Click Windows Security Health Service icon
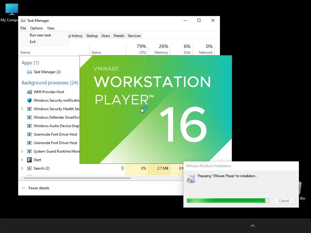Viewport: 311px width, 233px height. [29, 109]
